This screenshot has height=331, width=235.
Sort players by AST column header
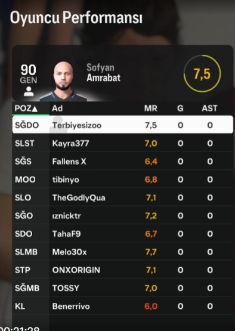(209, 109)
